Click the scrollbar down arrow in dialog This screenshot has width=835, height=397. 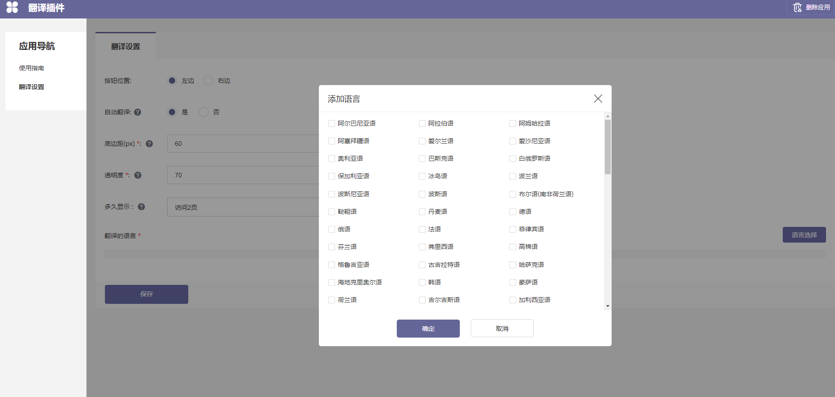pyautogui.click(x=608, y=306)
